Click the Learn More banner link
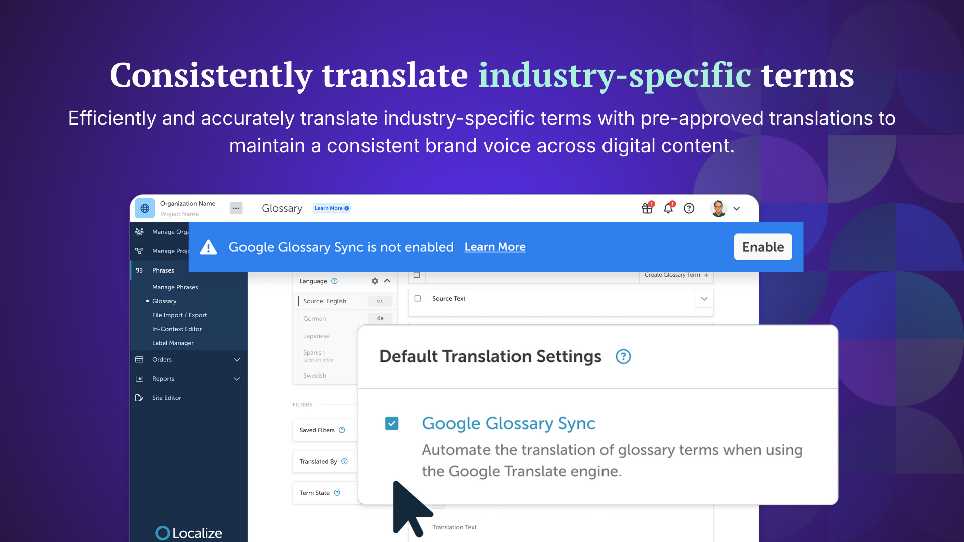This screenshot has width=964, height=542. (x=495, y=247)
